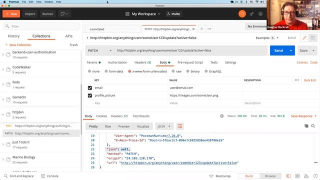This screenshot has width=320, height=180.
Task: Expand the GameOn collection
Action: tap(3, 99)
